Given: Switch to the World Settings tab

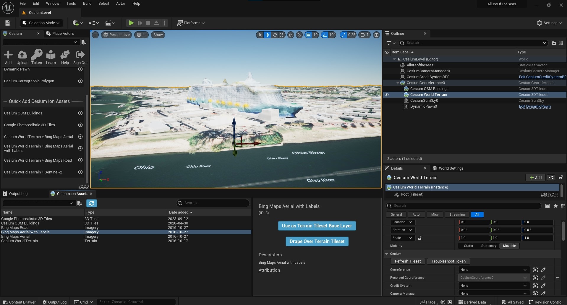Looking at the screenshot, I should [451, 168].
